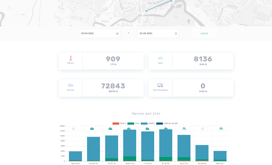Screen dimensions: 272x165
Task: Click the cloud weather icon above Mon 22 Feb
Action: [92, 128]
